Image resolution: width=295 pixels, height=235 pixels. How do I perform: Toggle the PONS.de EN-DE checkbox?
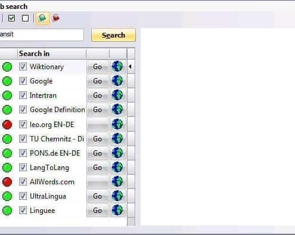coord(23,153)
